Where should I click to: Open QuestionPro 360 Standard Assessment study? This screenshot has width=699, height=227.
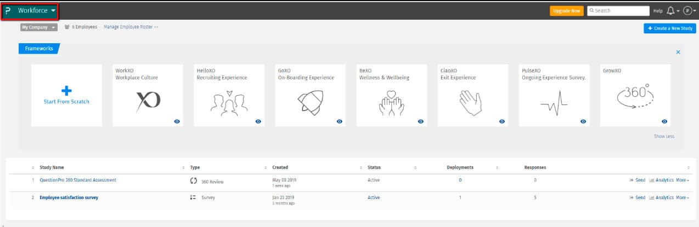[78, 180]
